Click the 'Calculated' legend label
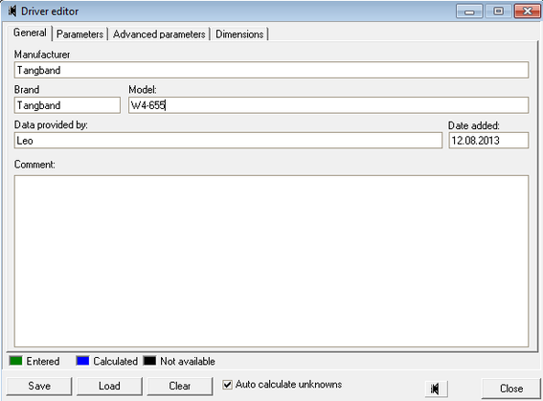The image size is (543, 401). (115, 361)
